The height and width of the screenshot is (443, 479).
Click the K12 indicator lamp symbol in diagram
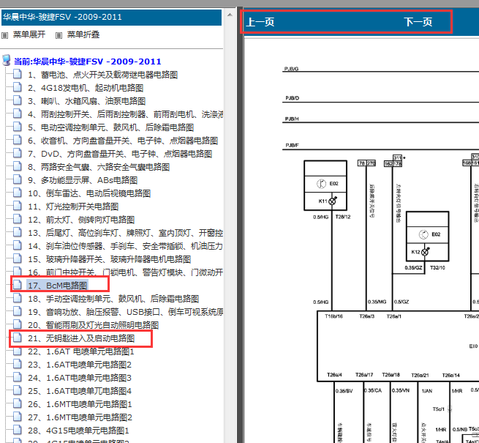coord(425,252)
